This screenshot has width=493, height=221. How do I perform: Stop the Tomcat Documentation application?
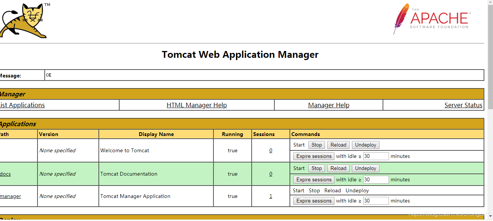coord(316,168)
